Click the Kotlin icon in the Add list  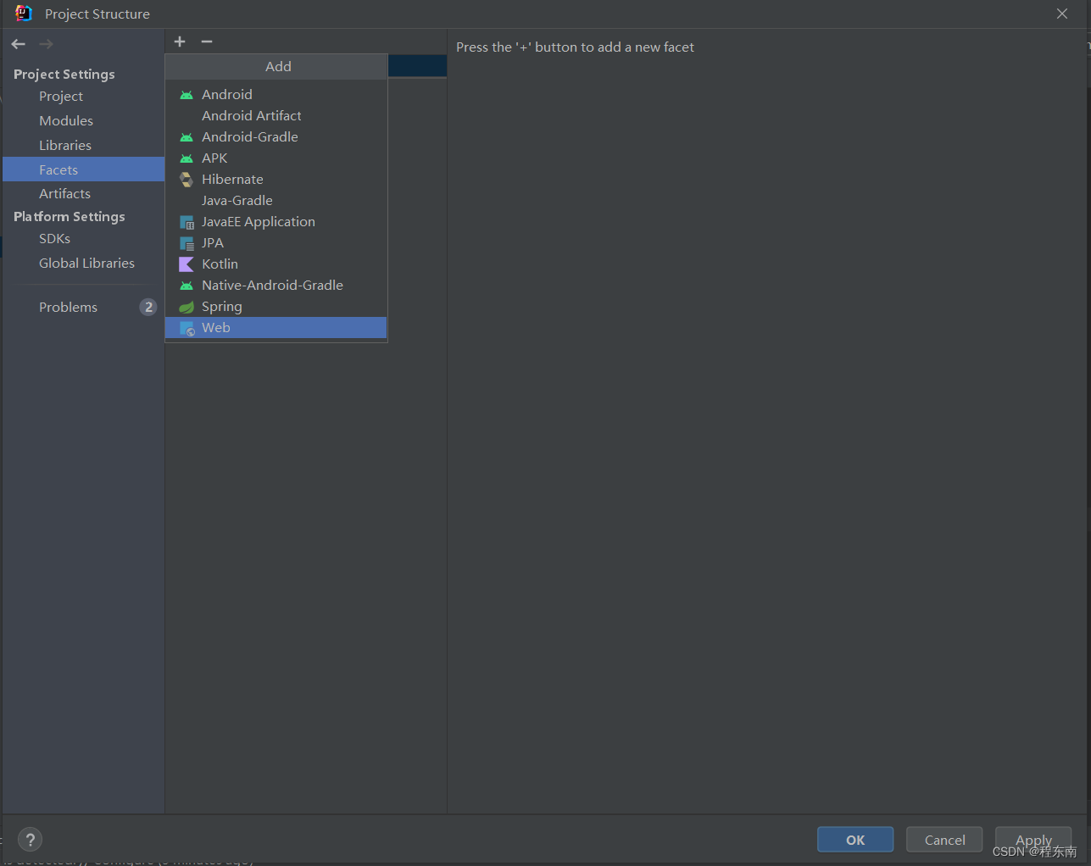click(186, 264)
